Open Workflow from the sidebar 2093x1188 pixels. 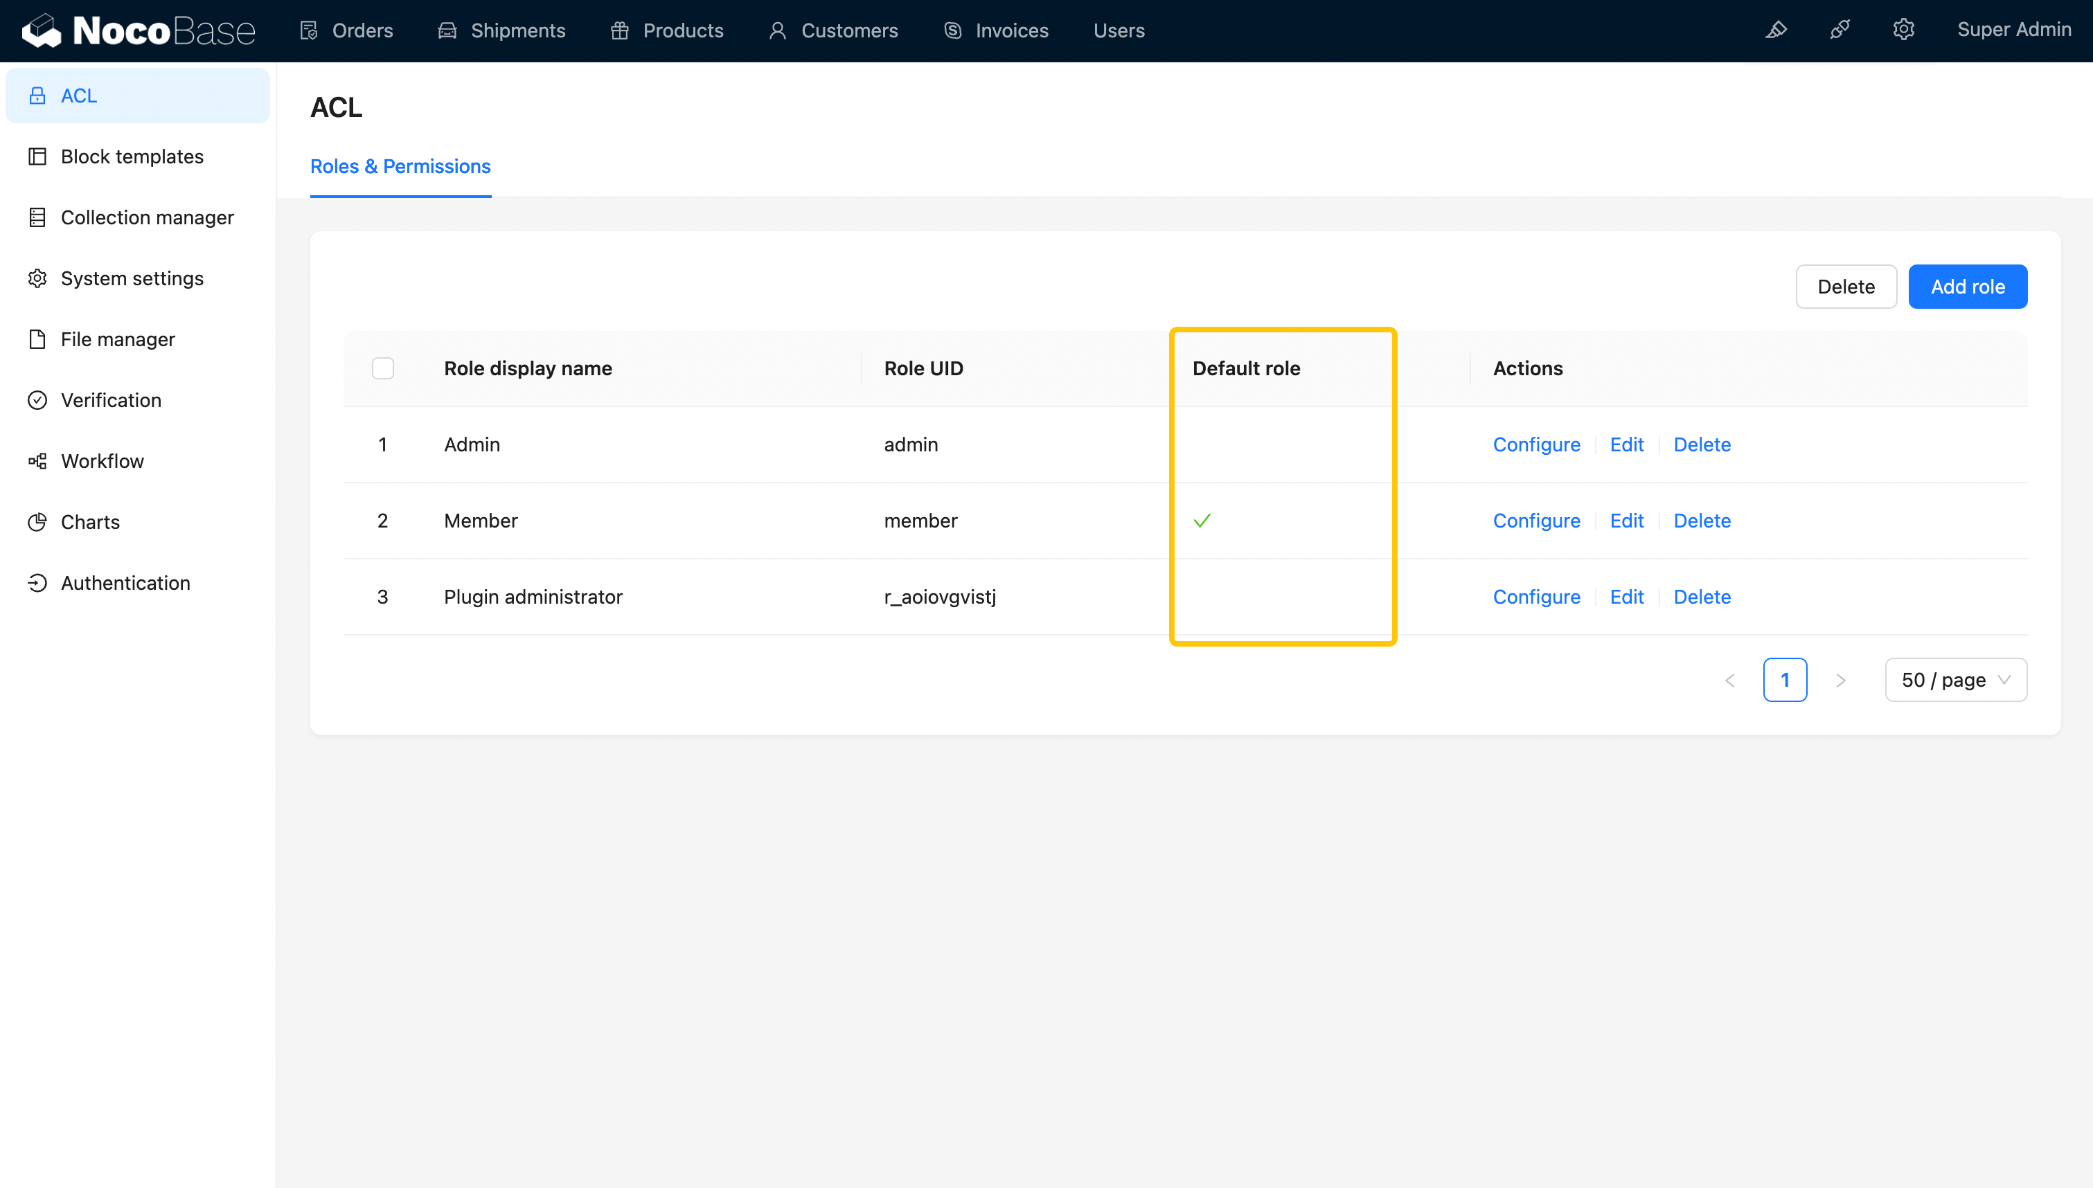[x=102, y=461]
